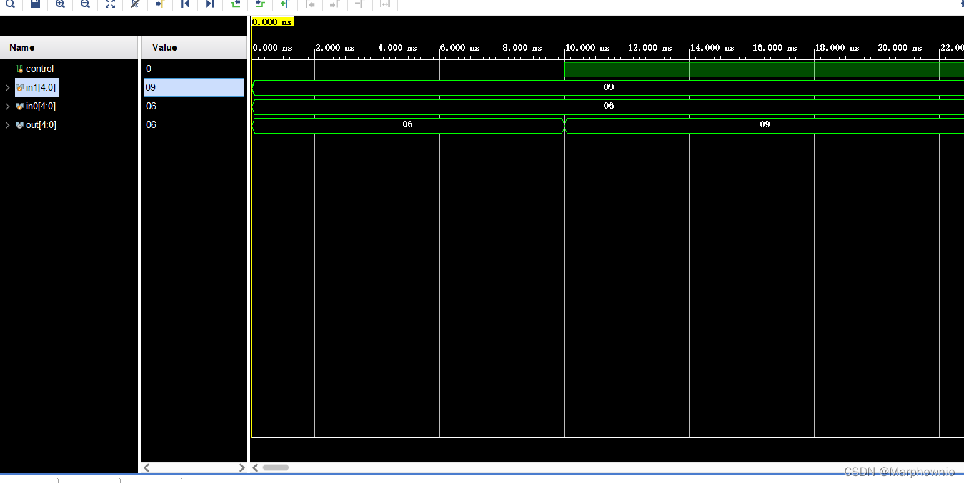Select the out[4:0] signal name

41,125
